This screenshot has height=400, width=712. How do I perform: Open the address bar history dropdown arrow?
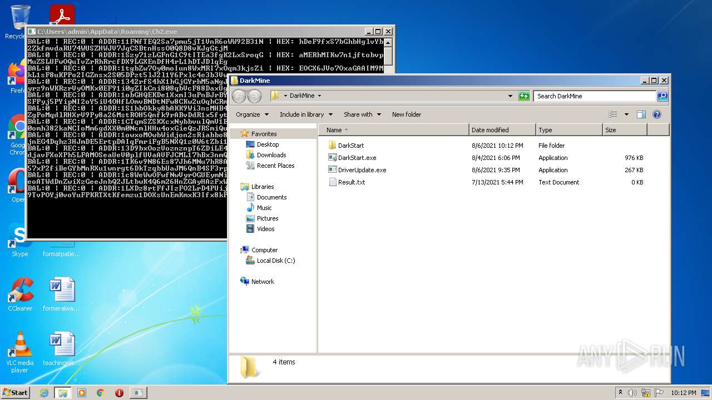click(x=510, y=96)
